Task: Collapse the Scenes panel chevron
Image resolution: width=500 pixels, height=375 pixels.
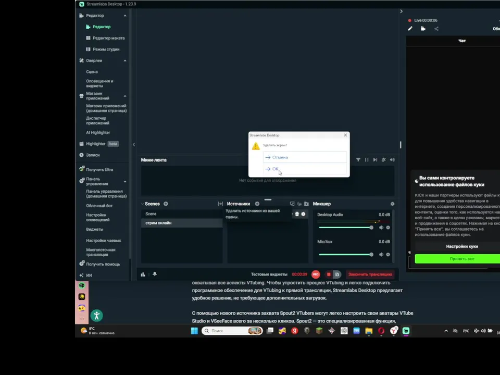Action: click(x=143, y=204)
